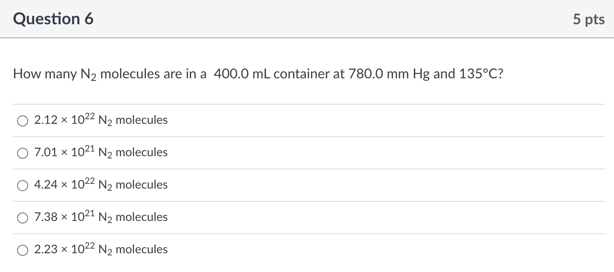The image size is (614, 272).
Task: Click the 'Question 6' heading
Action: [53, 19]
